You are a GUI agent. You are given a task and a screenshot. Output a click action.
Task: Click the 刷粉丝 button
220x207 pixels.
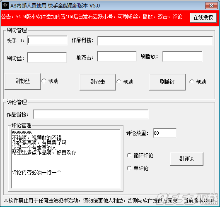[x=23, y=81]
